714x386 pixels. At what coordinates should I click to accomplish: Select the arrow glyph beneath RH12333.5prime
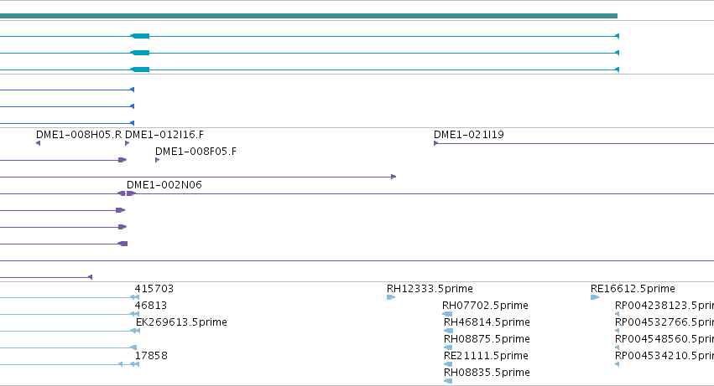click(x=391, y=297)
